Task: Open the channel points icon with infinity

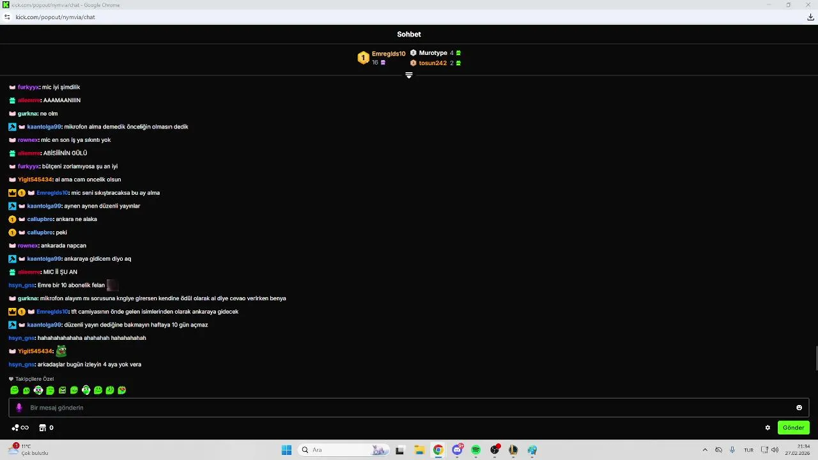Action: point(20,427)
